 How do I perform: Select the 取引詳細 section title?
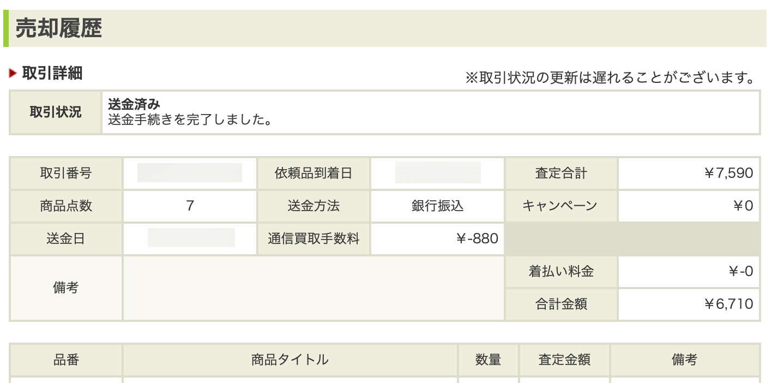(52, 73)
